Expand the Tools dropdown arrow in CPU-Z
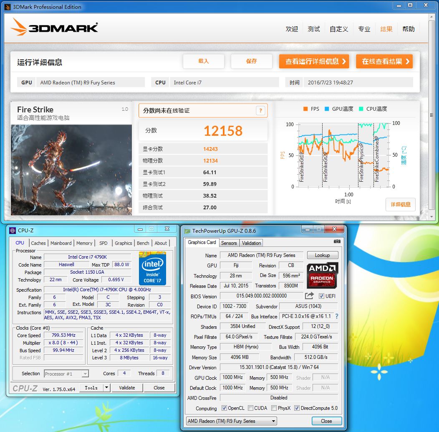Screen dimensions: 439x432 click(107, 388)
